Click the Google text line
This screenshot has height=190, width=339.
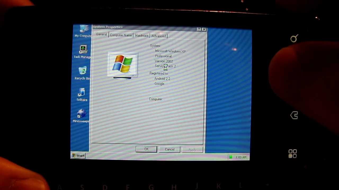coord(159,84)
